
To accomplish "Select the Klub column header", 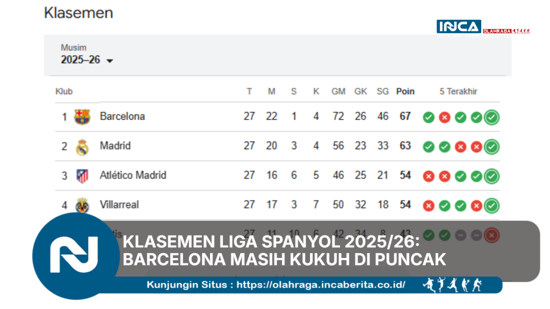I will [64, 91].
